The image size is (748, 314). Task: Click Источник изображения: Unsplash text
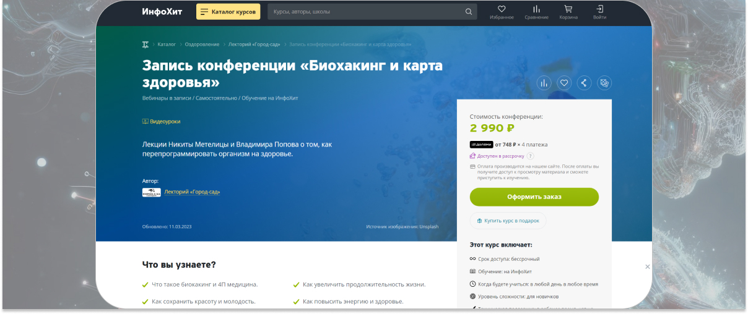402,227
